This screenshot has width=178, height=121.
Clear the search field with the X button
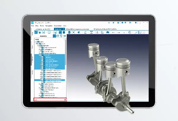click(65, 100)
